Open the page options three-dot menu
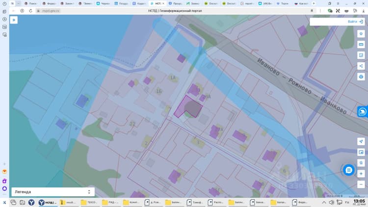Screen dimensions: 368x207 (x=320, y=11)
